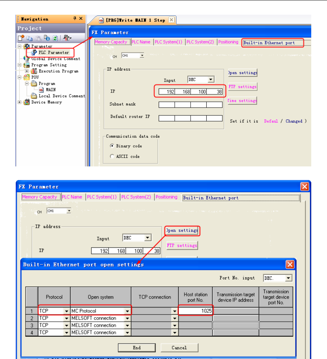Screen dimensions: 327x359
Task: Open Built-in Ethernet port tab in upper pane
Action: 273,43
